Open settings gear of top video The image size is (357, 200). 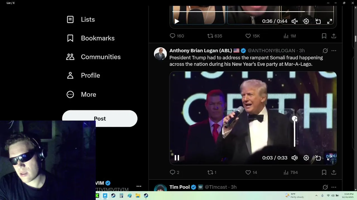click(306, 21)
